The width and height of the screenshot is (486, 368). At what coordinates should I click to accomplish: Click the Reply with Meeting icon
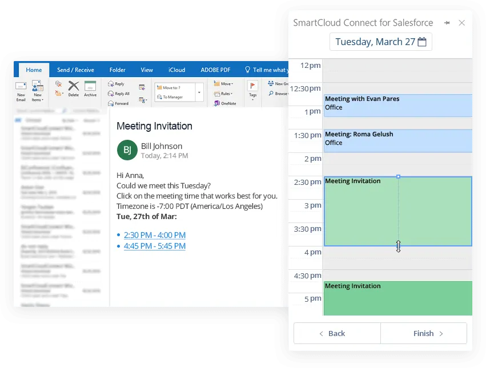(x=142, y=87)
